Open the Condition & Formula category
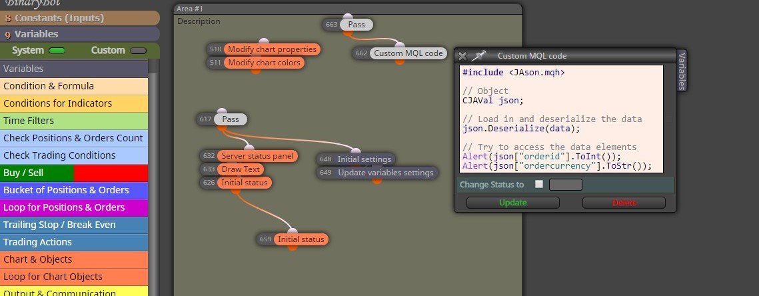This screenshot has height=296, width=759. click(74, 86)
